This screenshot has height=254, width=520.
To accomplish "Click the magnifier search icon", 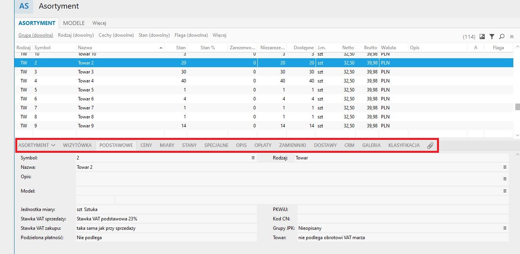I will (x=502, y=37).
